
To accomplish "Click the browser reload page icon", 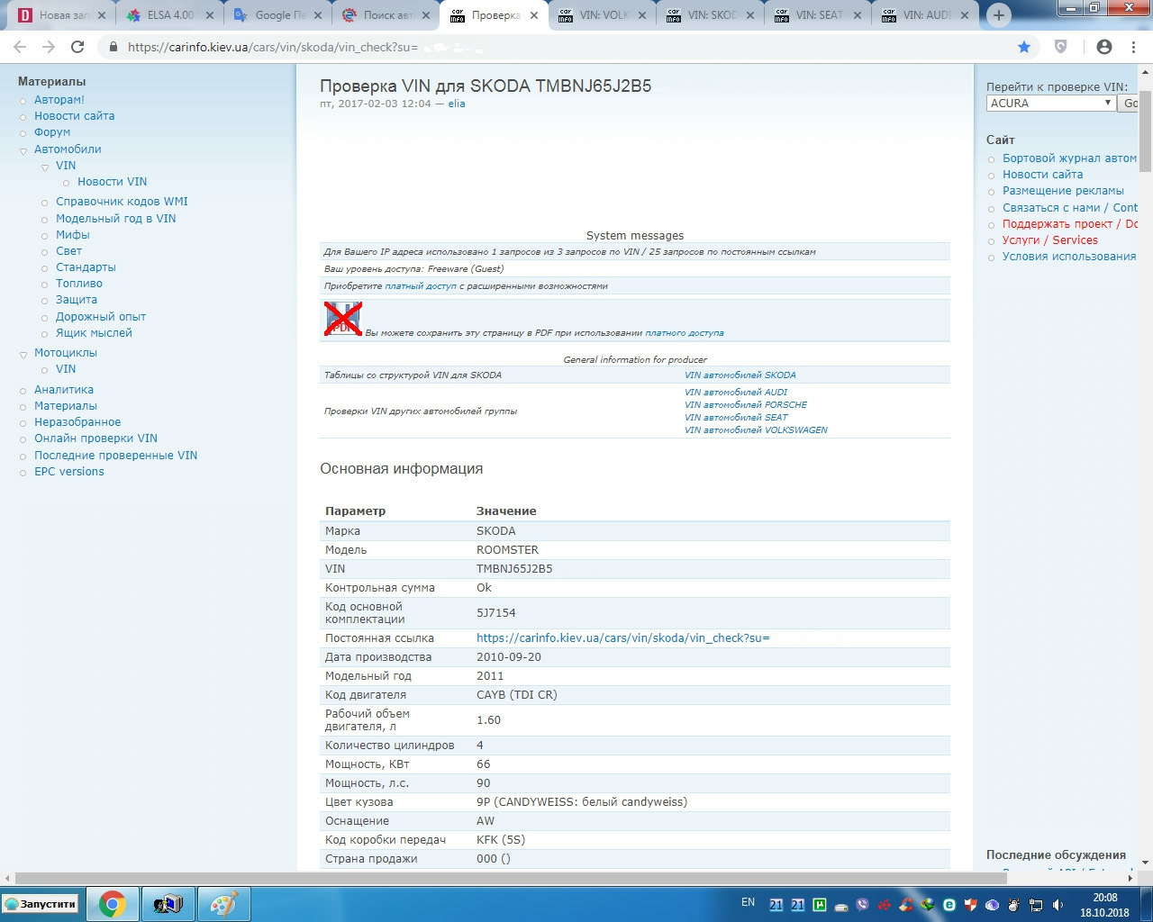I will tap(77, 47).
